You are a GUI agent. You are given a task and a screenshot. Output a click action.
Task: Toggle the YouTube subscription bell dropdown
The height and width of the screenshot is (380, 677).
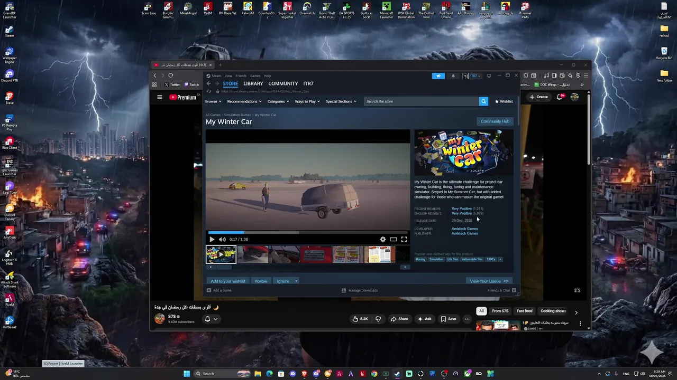click(211, 319)
